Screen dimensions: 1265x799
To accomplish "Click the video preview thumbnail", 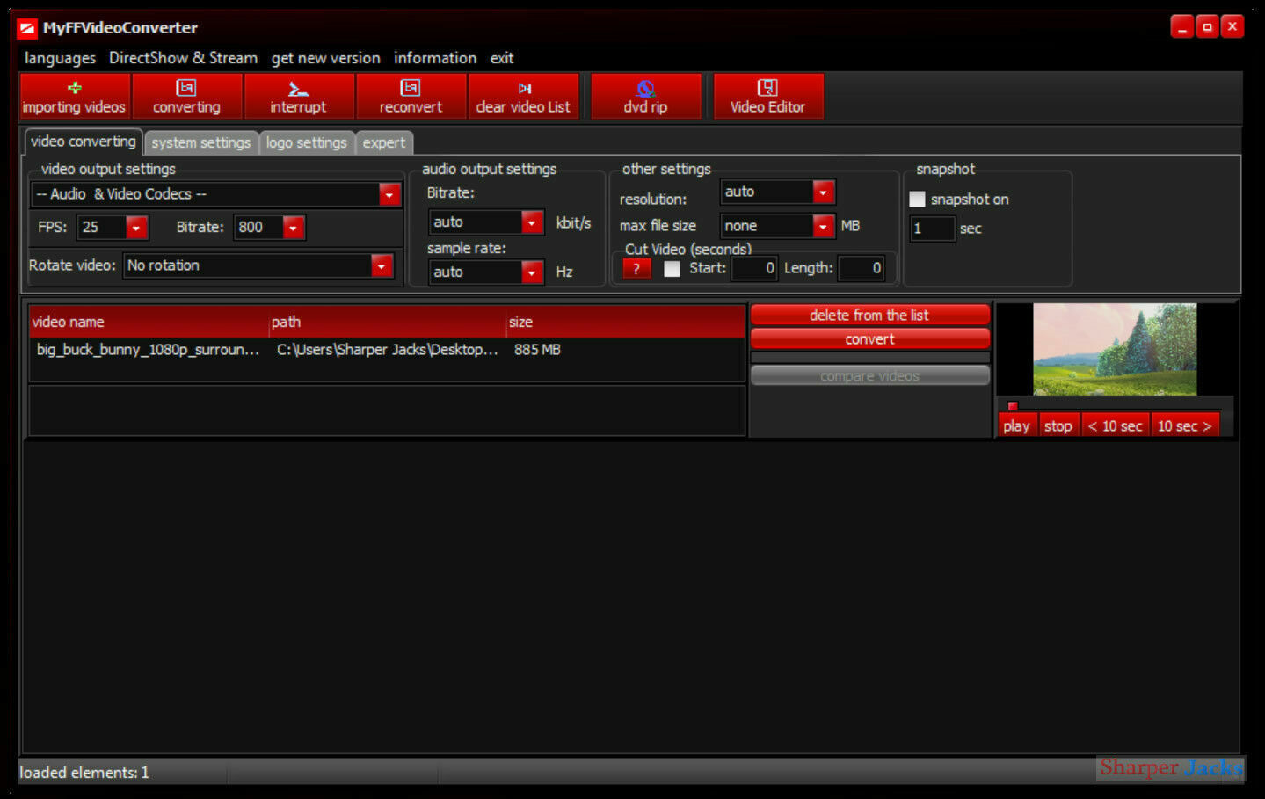I will coord(1115,350).
